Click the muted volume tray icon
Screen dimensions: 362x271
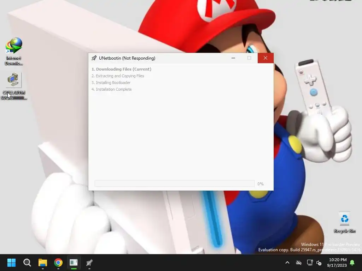click(x=319, y=263)
